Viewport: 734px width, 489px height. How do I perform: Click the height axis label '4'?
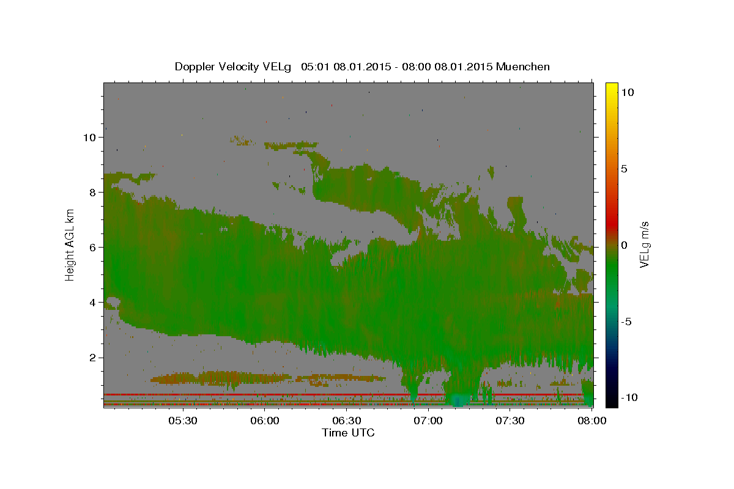click(x=92, y=302)
